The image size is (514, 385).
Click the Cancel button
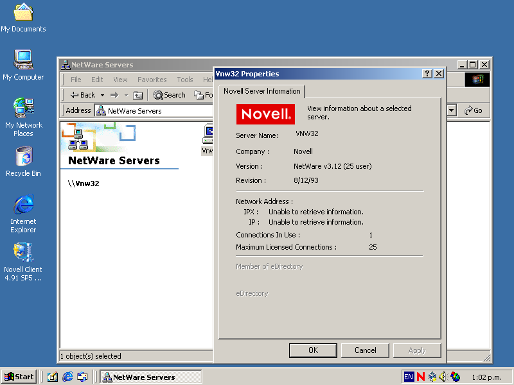coord(365,350)
